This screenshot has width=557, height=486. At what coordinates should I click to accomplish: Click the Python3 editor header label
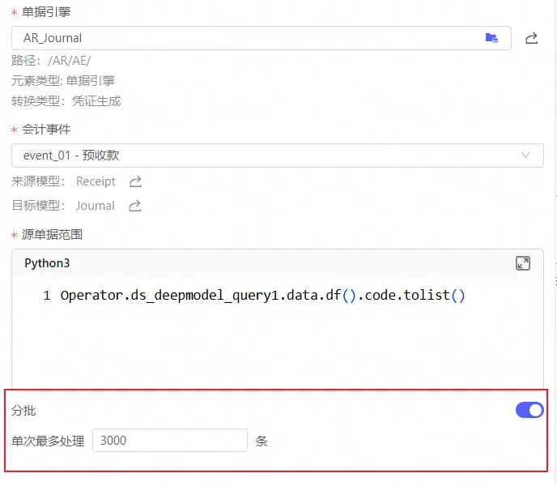[47, 263]
